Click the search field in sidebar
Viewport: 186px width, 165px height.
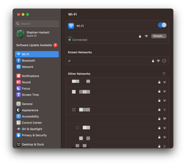click(x=37, y=24)
